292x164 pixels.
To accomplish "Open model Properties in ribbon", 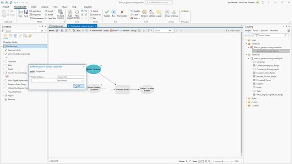I will [35, 15].
